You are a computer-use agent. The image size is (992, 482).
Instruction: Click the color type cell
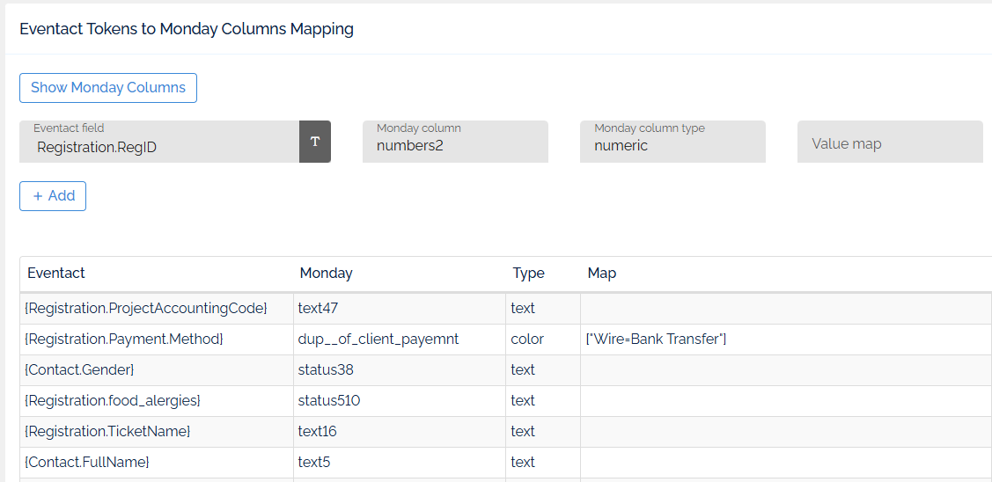tap(543, 340)
